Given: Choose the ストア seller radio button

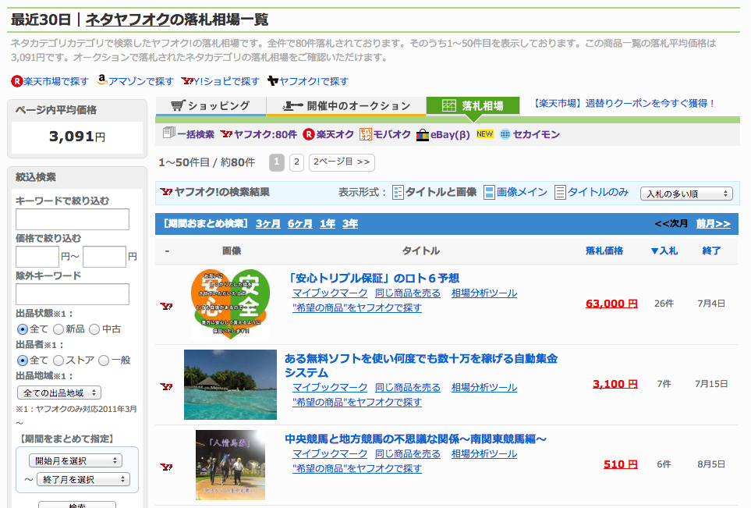Looking at the screenshot, I should [x=58, y=361].
